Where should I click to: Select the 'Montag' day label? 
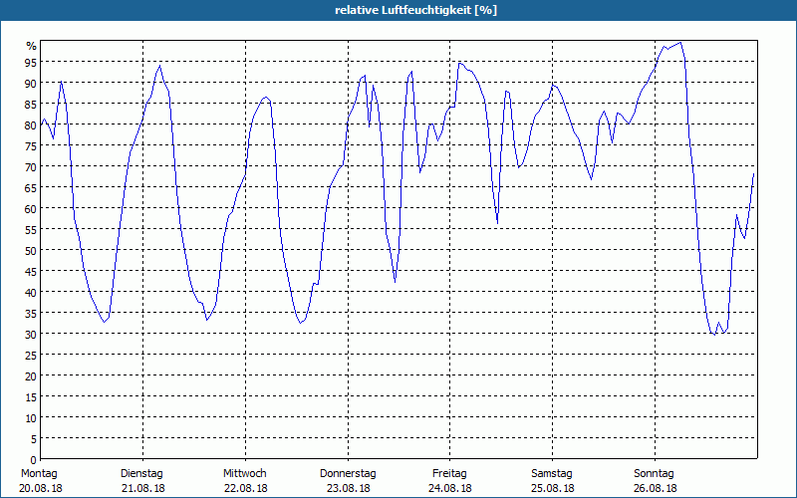[x=39, y=474]
